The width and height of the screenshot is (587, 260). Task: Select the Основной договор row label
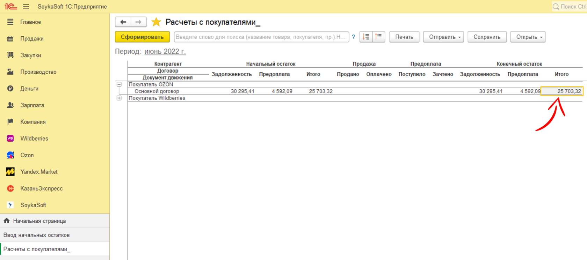157,91
